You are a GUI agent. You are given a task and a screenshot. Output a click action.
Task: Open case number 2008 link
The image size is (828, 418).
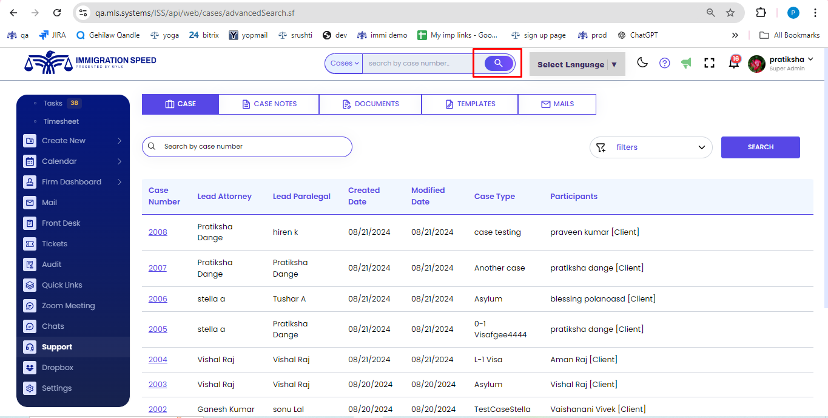tap(158, 232)
